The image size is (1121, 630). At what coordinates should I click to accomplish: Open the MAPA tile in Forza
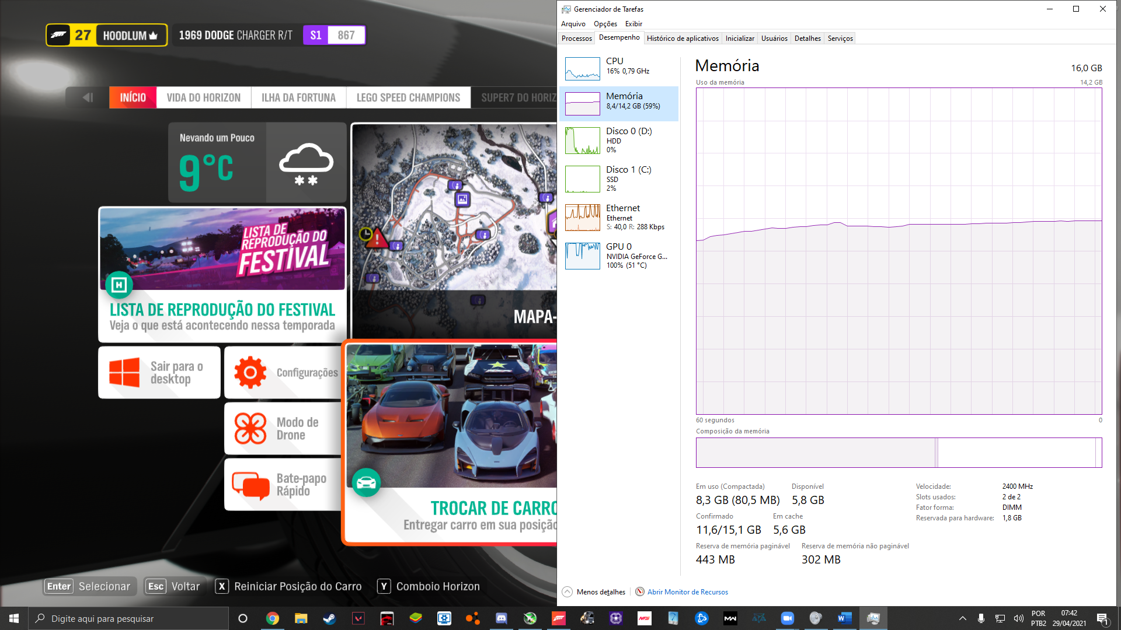point(454,230)
